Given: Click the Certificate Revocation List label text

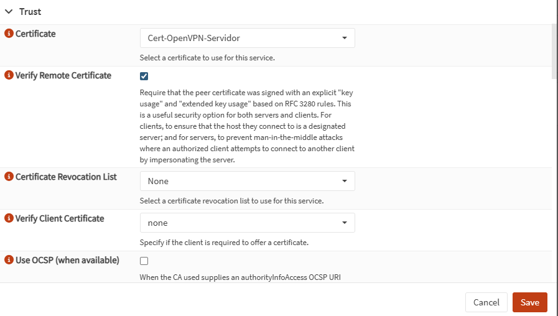Looking at the screenshot, I should click(x=66, y=177).
